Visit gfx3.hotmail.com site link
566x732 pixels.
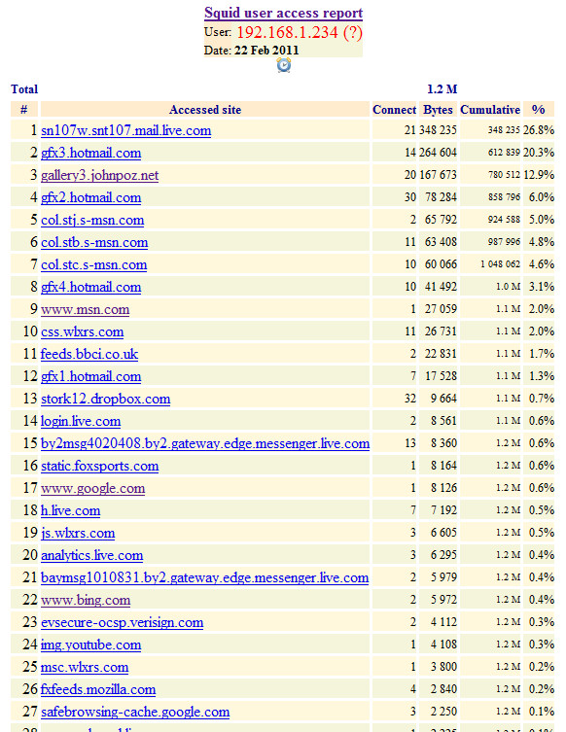pos(91,153)
